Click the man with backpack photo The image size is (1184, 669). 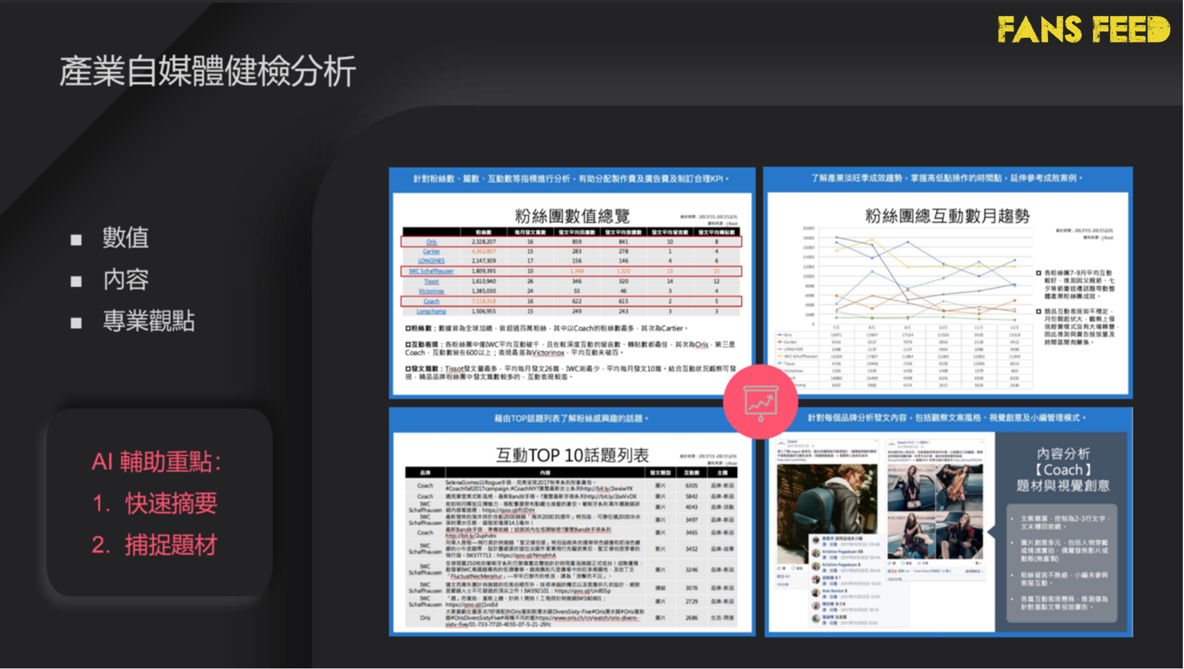pyautogui.click(x=826, y=513)
